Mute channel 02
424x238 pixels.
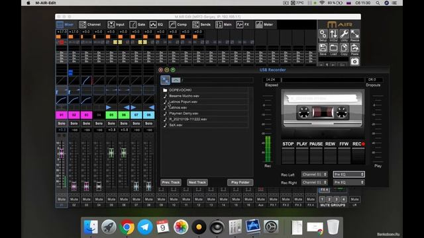pos(74,199)
